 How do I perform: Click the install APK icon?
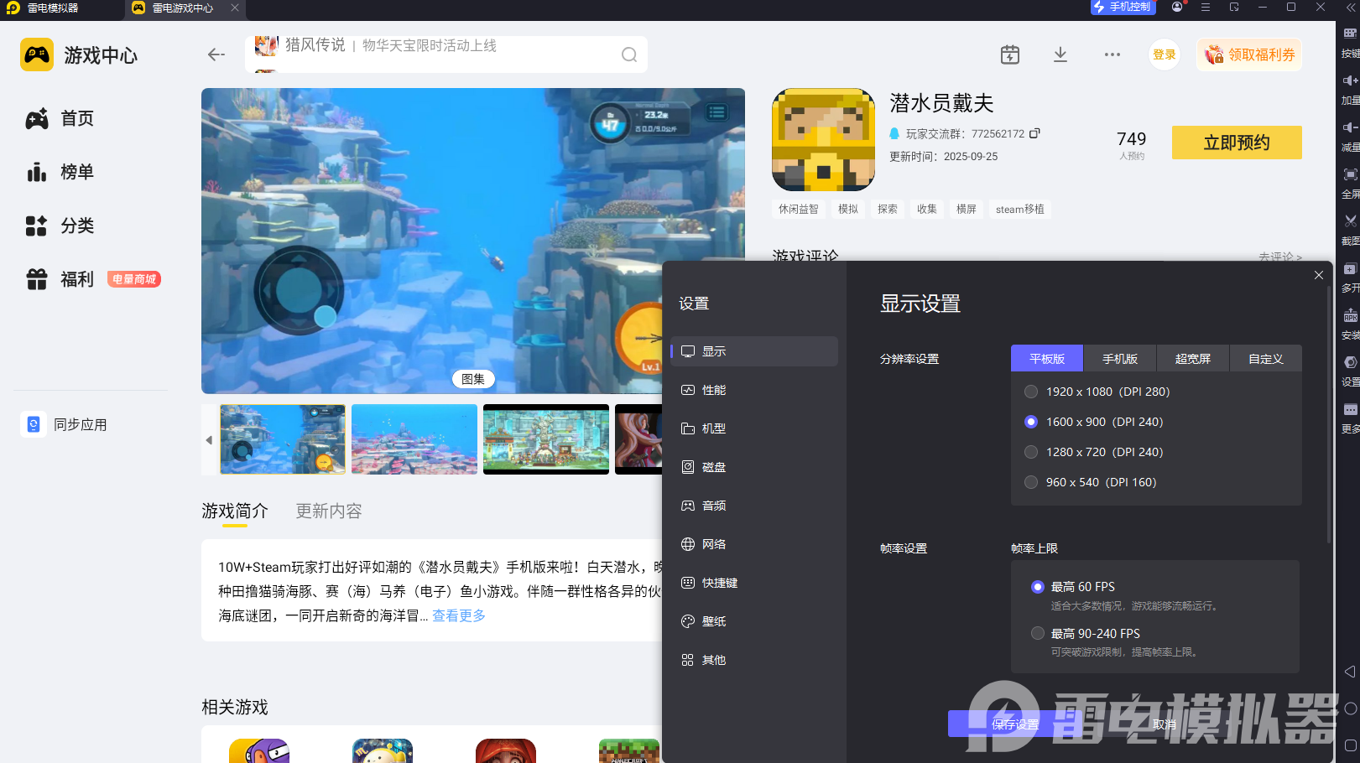(1349, 316)
